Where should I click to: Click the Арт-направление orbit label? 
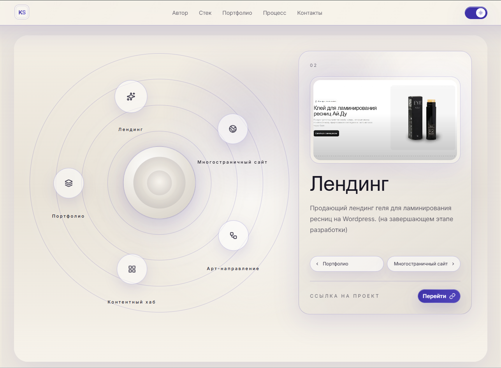pyautogui.click(x=233, y=269)
